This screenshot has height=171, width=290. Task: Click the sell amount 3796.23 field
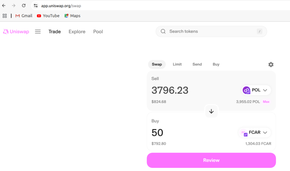[170, 90]
